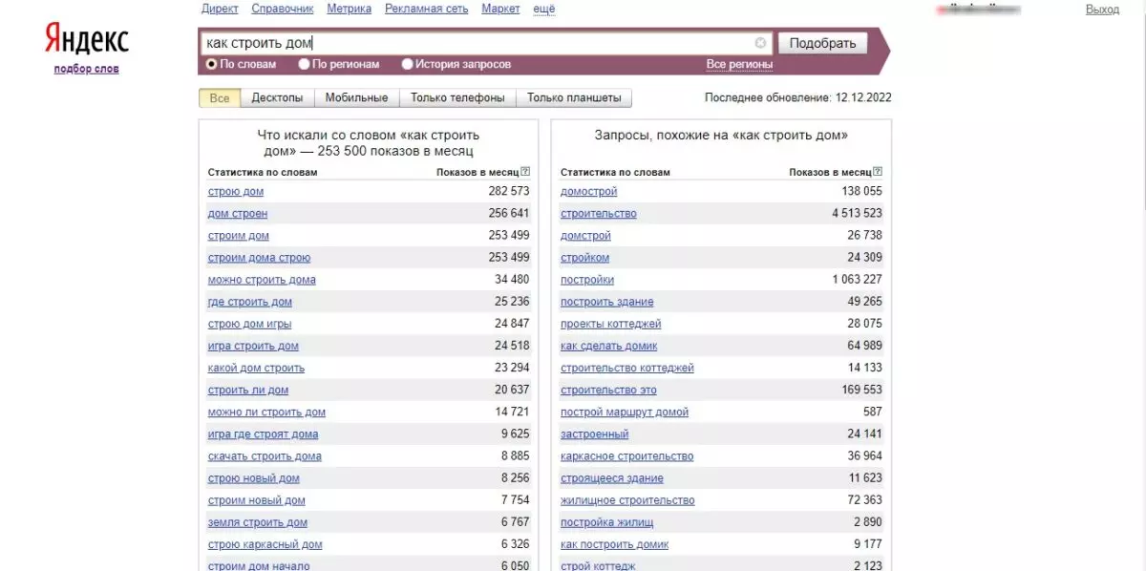The height and width of the screenshot is (571, 1146).
Task: Open the "как построить домик" link
Action: click(615, 544)
